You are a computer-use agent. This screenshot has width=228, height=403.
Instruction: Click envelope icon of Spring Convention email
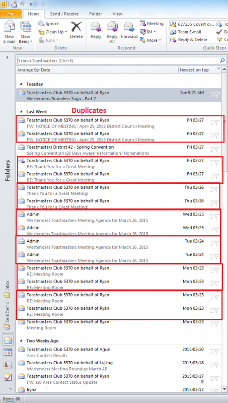click(x=22, y=147)
